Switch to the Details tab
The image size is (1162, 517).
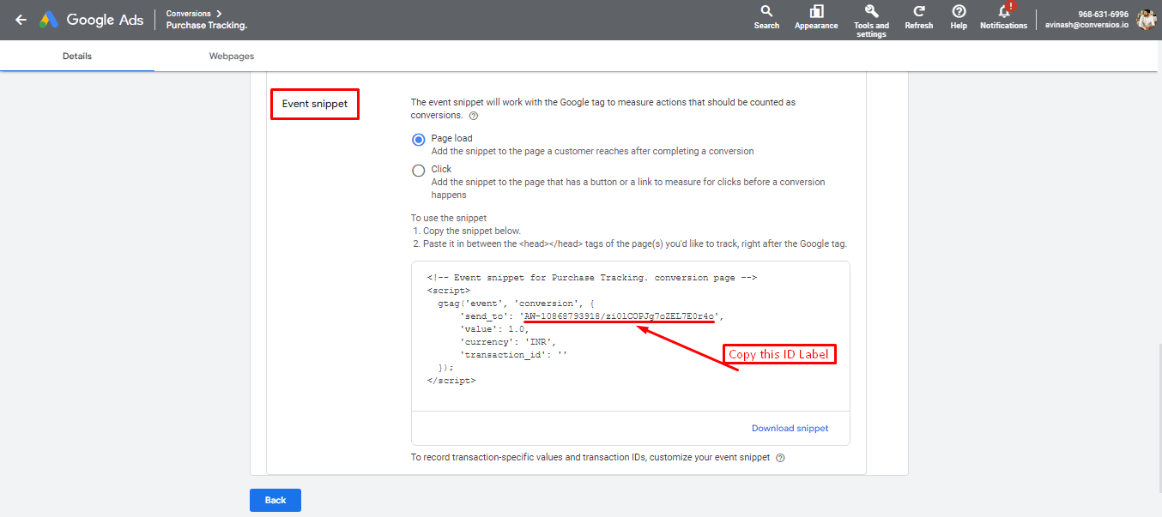click(77, 56)
